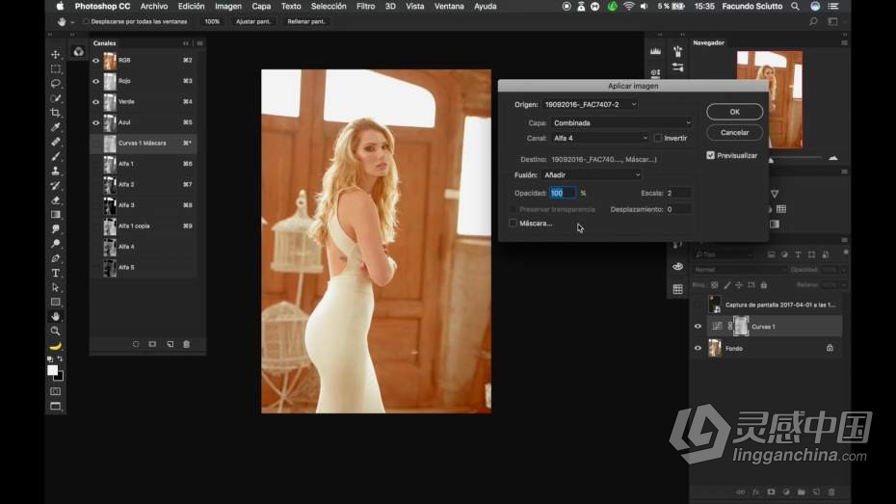
Task: Open the Canal dropdown showing Alfa 4
Action: [600, 138]
